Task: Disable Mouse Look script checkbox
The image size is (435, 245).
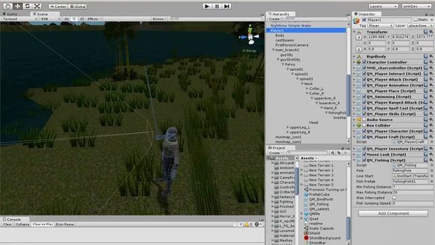Action: tap(364, 154)
